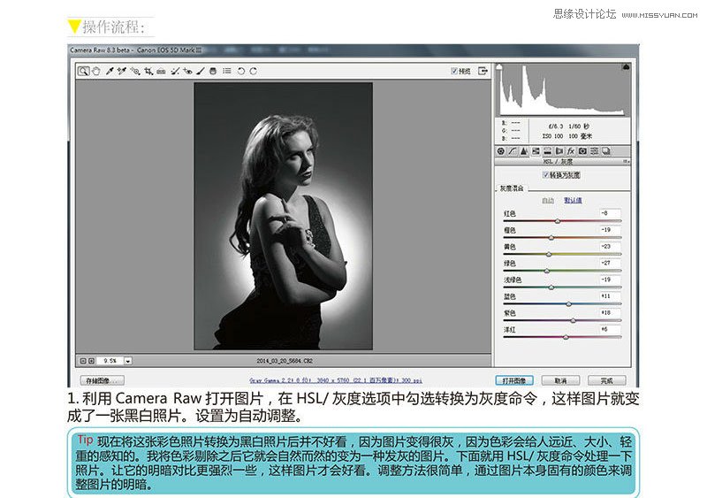Select the Hand tool
Viewport: 707px width, 498px height.
[96, 71]
